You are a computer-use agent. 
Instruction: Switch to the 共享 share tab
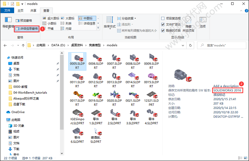[33, 10]
